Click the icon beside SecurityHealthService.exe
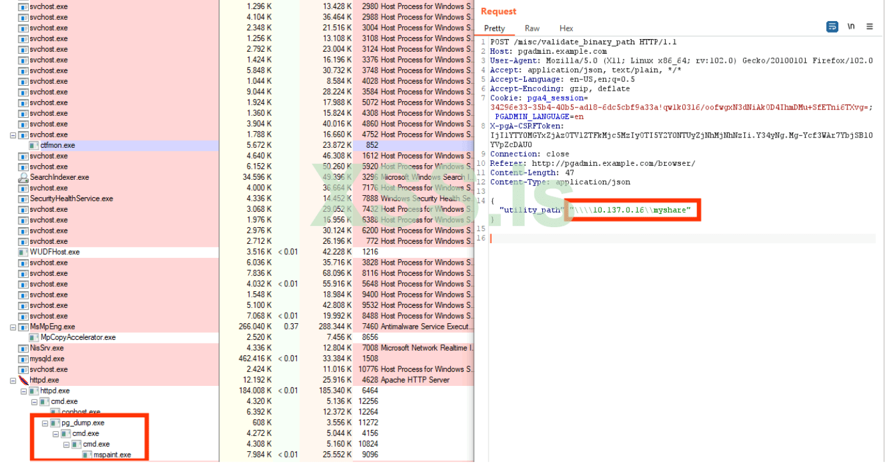 pyautogui.click(x=24, y=198)
